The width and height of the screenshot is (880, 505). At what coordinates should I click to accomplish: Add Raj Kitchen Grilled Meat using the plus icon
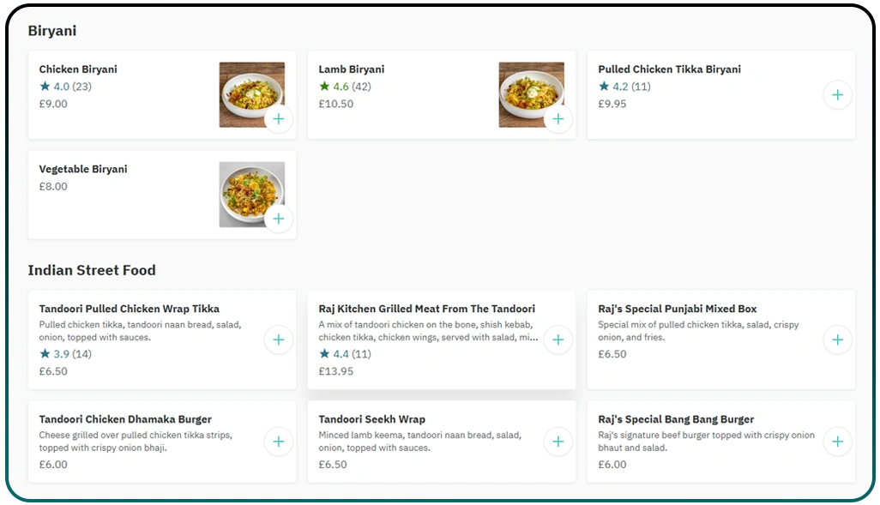click(x=558, y=340)
